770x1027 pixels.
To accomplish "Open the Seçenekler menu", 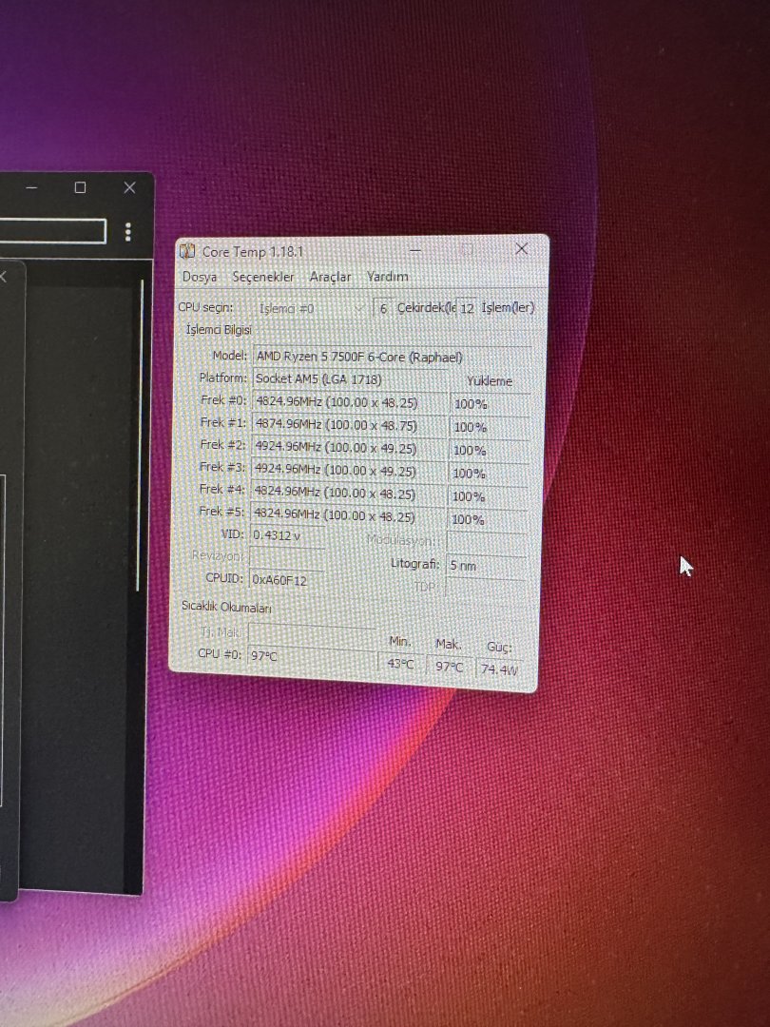I will (263, 277).
